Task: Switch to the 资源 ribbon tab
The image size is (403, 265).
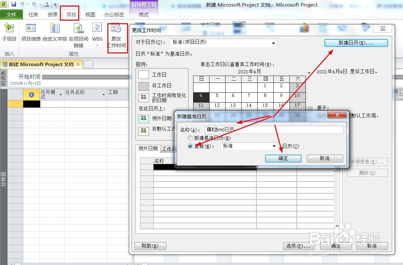Action: pos(52,14)
